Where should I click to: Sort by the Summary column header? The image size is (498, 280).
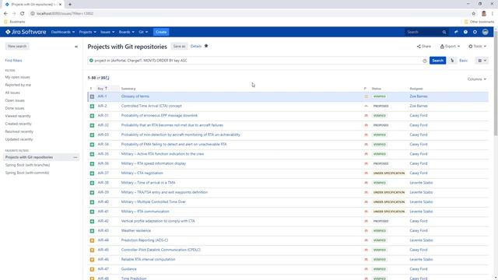[128, 89]
